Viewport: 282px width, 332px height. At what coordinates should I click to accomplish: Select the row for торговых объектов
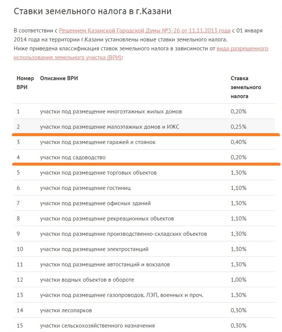[x=144, y=173]
